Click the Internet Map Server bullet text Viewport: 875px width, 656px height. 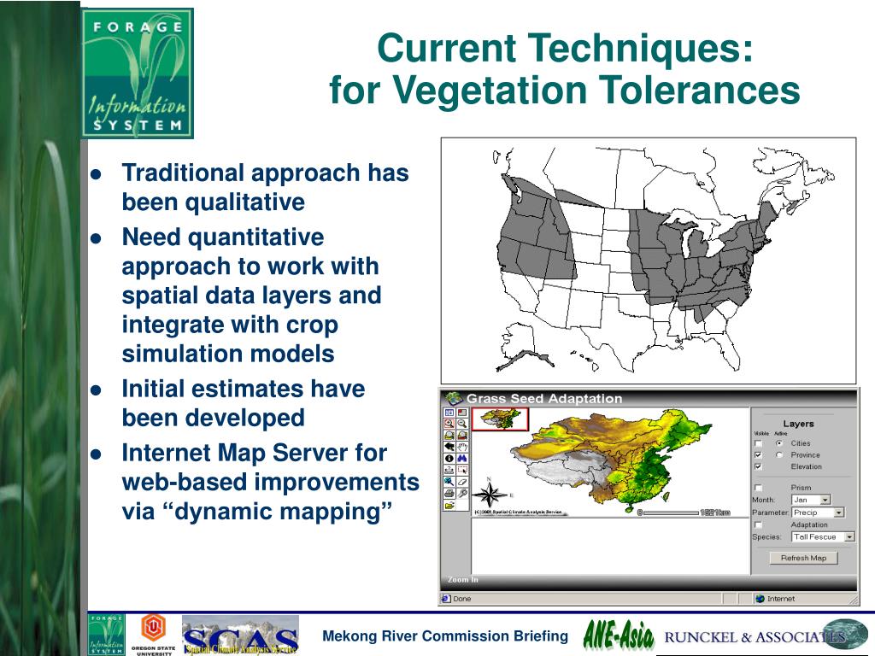coord(270,482)
